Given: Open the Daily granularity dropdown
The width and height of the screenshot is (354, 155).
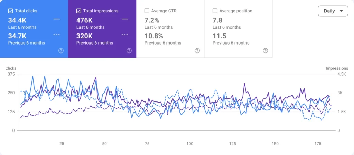Looking at the screenshot, I should [x=333, y=11].
